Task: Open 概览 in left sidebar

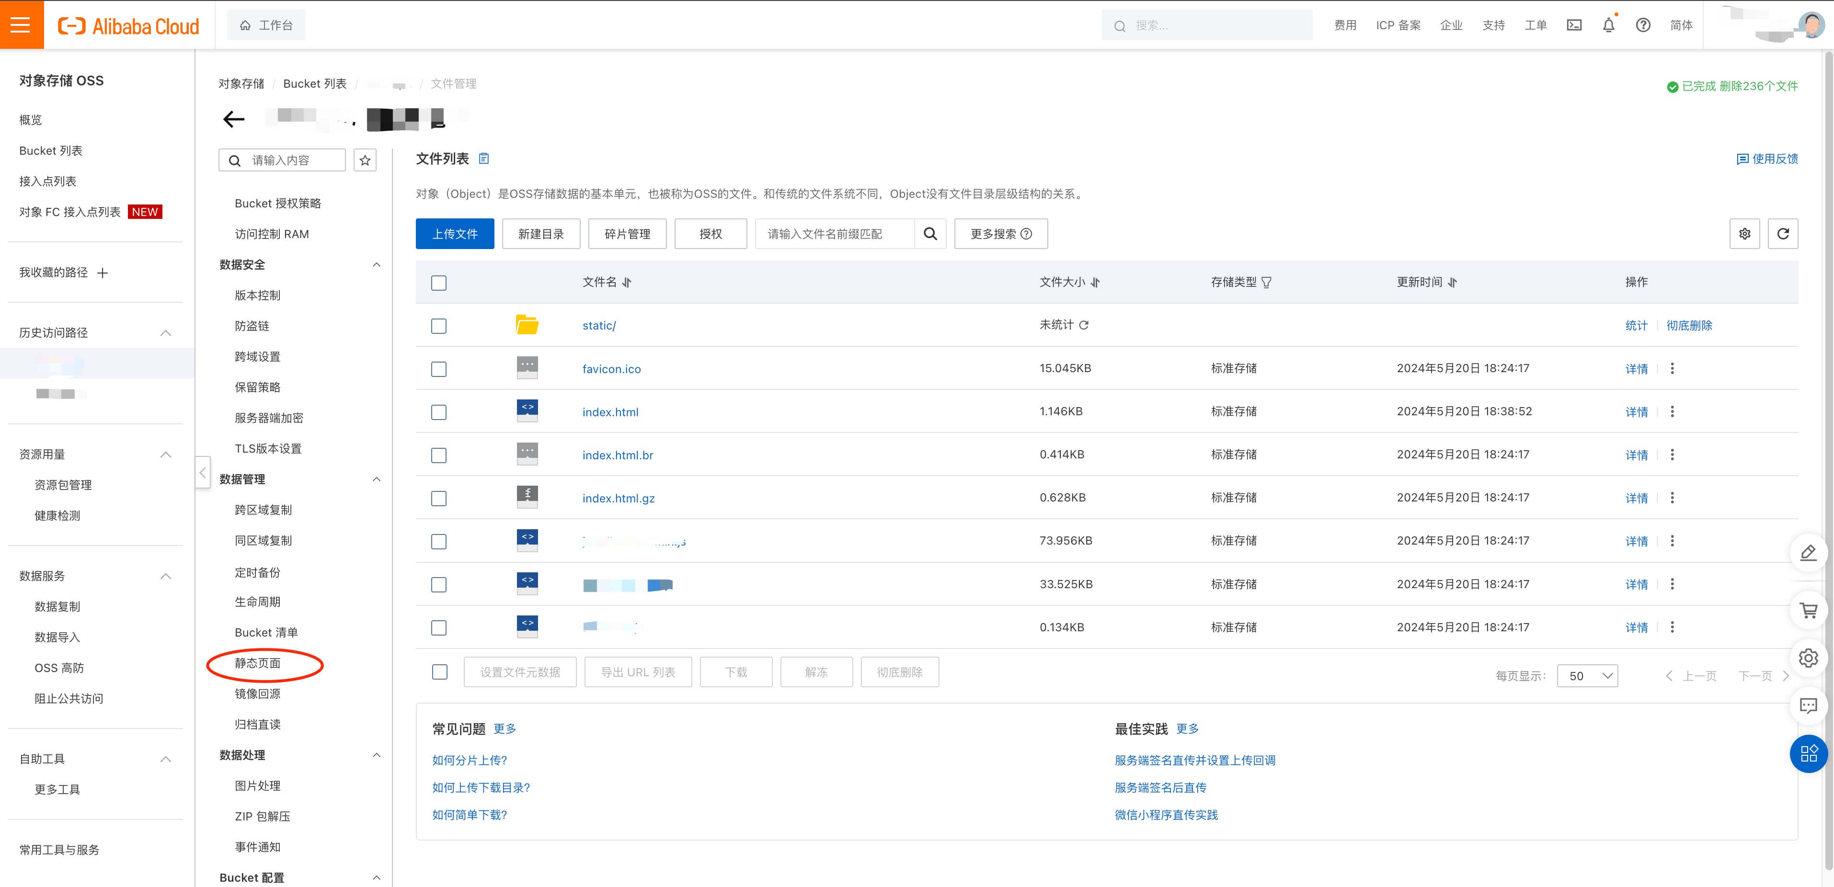Action: pos(31,120)
